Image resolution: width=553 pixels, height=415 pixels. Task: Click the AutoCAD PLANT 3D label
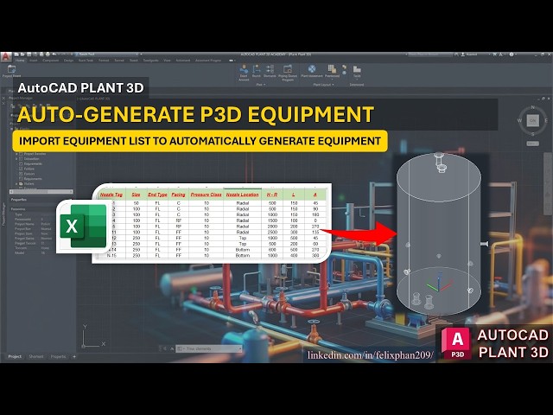tap(80, 87)
